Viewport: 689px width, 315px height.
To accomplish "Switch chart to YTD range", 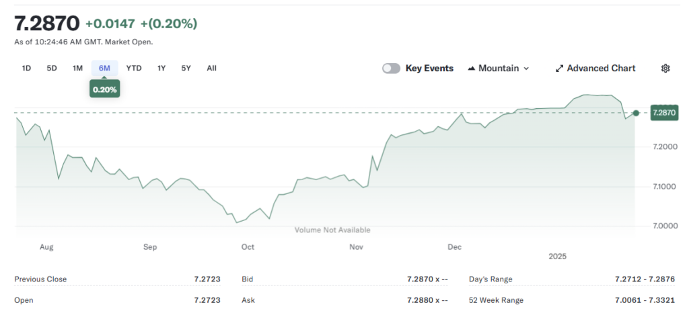I will pos(134,68).
